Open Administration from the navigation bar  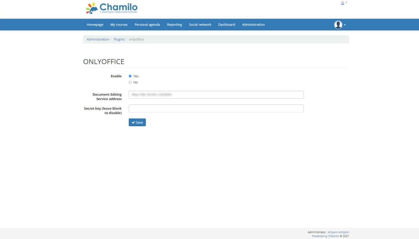pos(253,24)
